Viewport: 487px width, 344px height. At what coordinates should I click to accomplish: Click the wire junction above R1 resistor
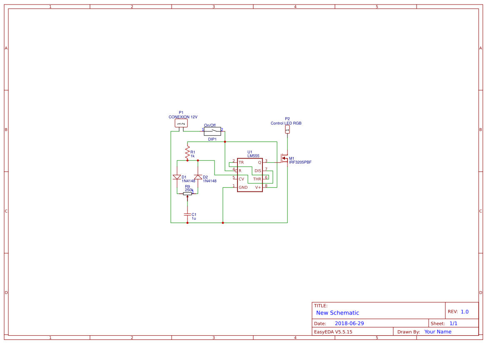(225, 142)
